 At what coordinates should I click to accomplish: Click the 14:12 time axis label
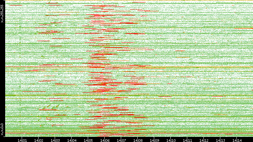204,140
